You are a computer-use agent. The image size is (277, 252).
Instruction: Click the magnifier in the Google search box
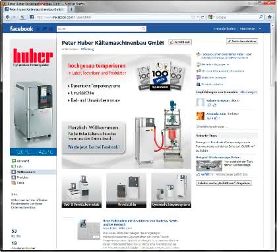point(261,17)
